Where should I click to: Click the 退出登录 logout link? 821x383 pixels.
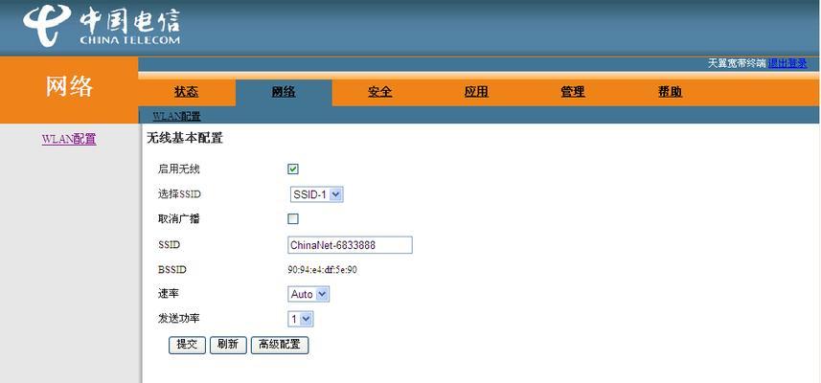click(x=787, y=63)
